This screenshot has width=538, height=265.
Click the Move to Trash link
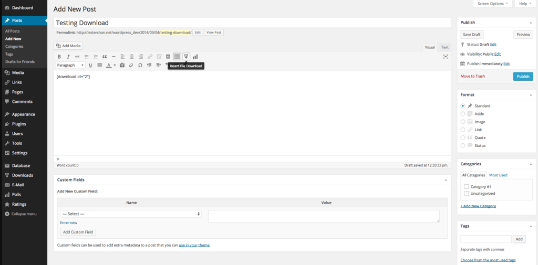click(x=472, y=77)
